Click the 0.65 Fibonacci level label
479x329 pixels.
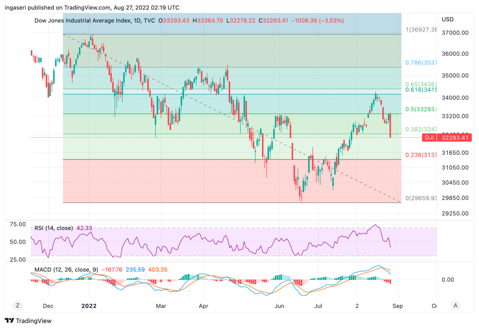(x=421, y=84)
